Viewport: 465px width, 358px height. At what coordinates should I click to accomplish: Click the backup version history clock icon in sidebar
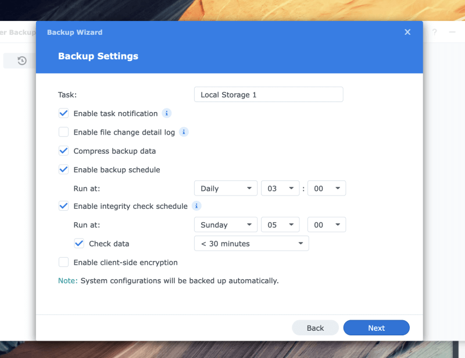pyautogui.click(x=22, y=60)
